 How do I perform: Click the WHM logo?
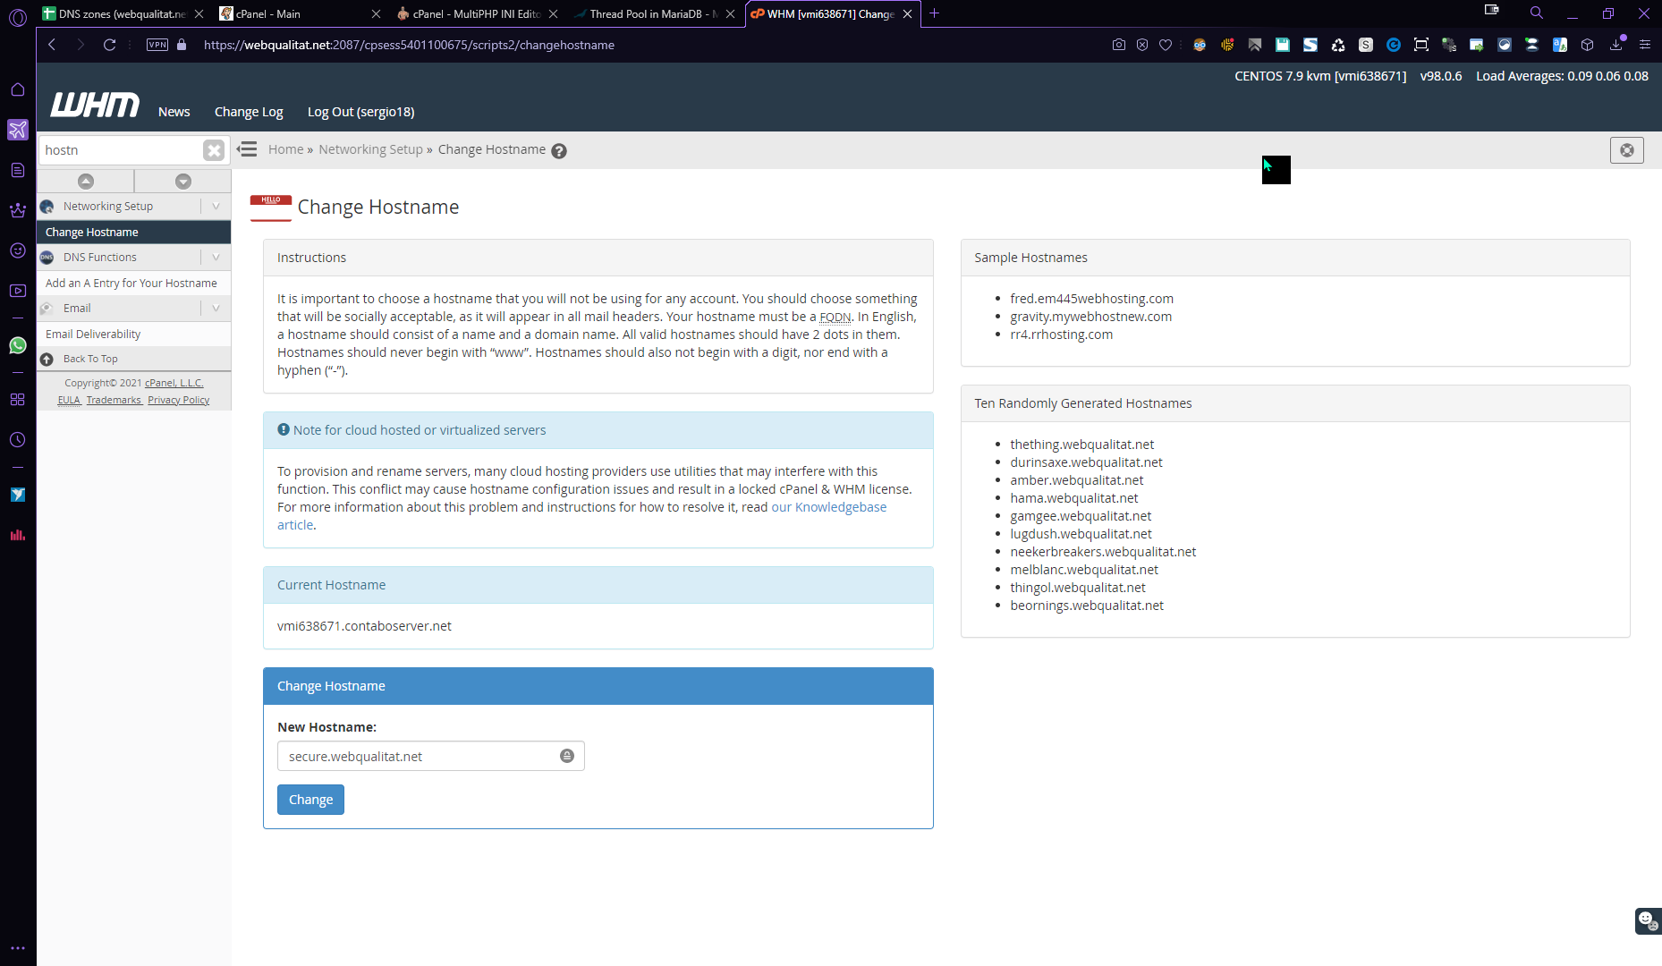(x=95, y=105)
